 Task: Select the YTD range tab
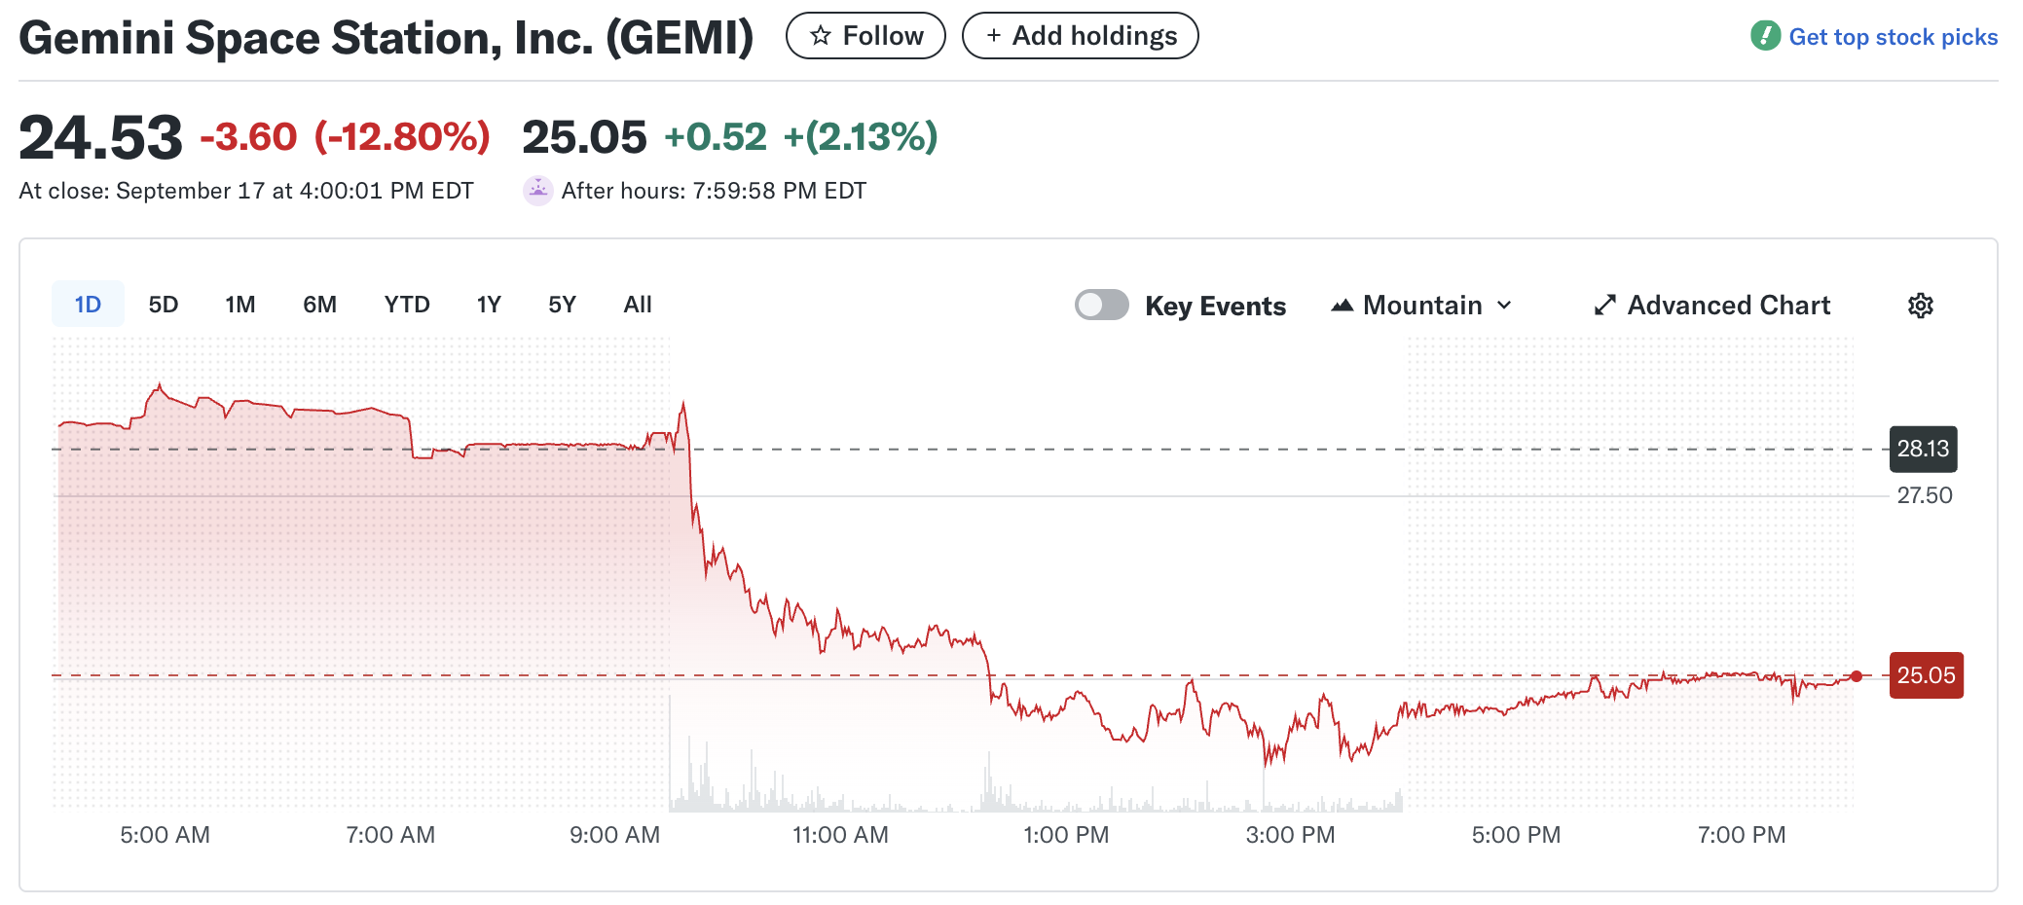pyautogui.click(x=407, y=305)
